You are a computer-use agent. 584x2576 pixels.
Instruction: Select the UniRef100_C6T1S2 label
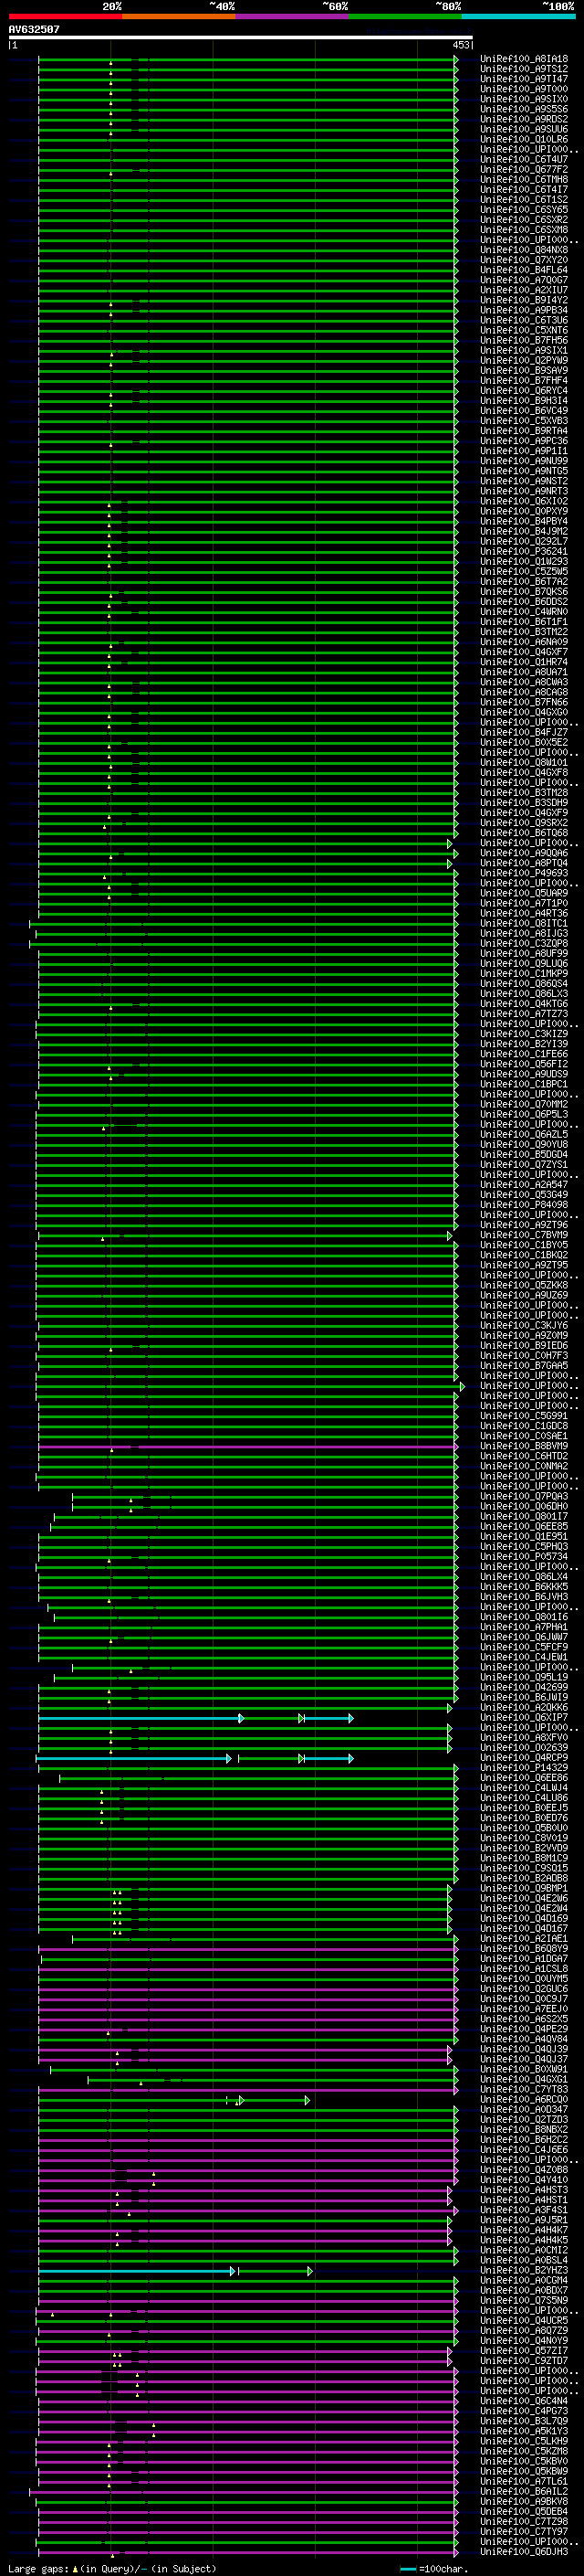coord(524,199)
